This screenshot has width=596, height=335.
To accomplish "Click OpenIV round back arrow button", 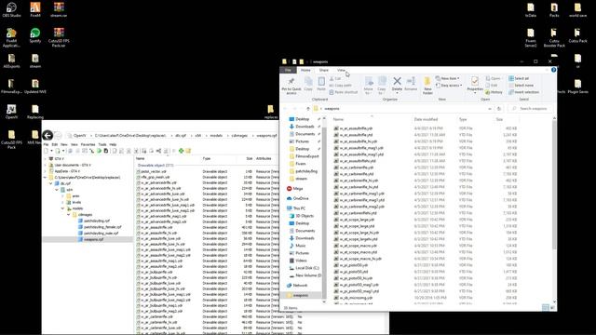I will pyautogui.click(x=47, y=135).
